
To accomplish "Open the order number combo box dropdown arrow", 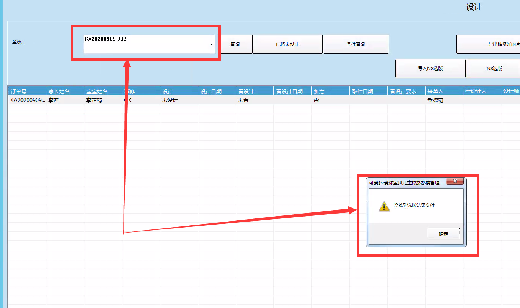I will (211, 44).
